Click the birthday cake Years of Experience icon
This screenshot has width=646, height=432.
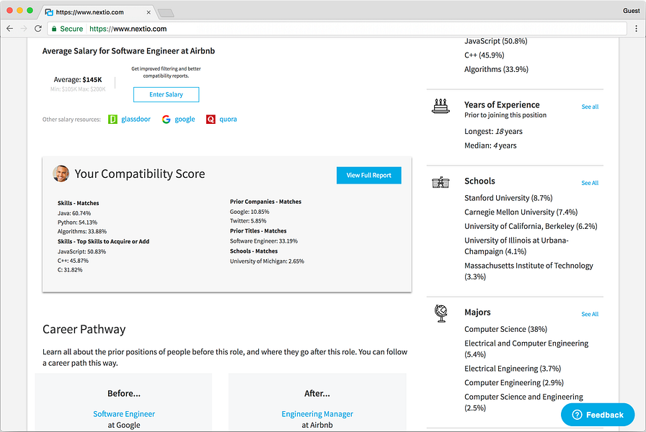pyautogui.click(x=441, y=106)
